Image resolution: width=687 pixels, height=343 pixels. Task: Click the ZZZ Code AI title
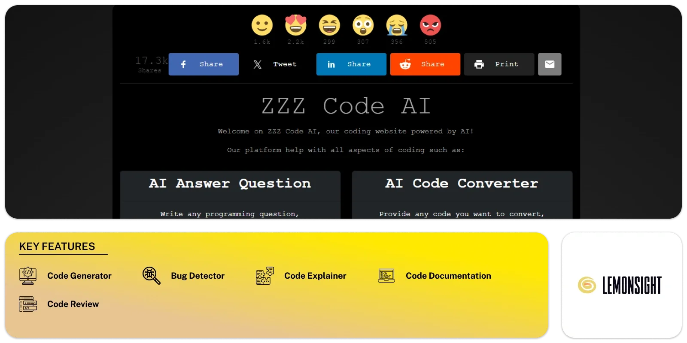[346, 106]
